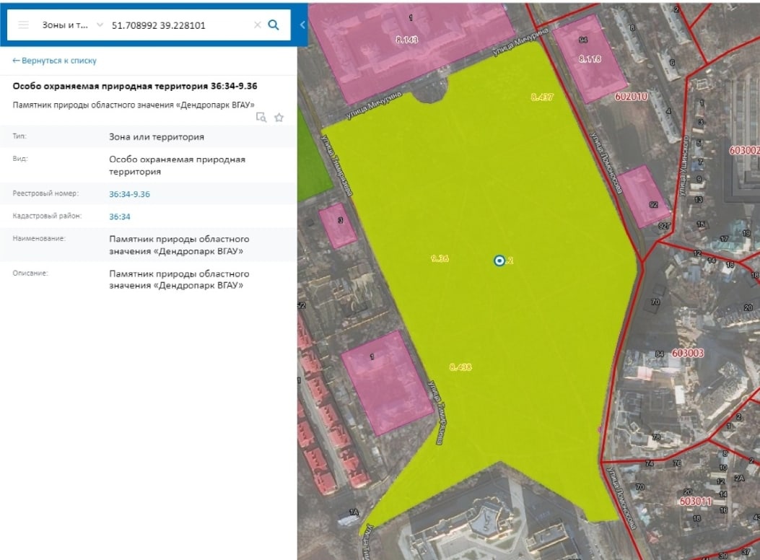Click the 9.36 zone label on map
The height and width of the screenshot is (560, 760).
440,258
